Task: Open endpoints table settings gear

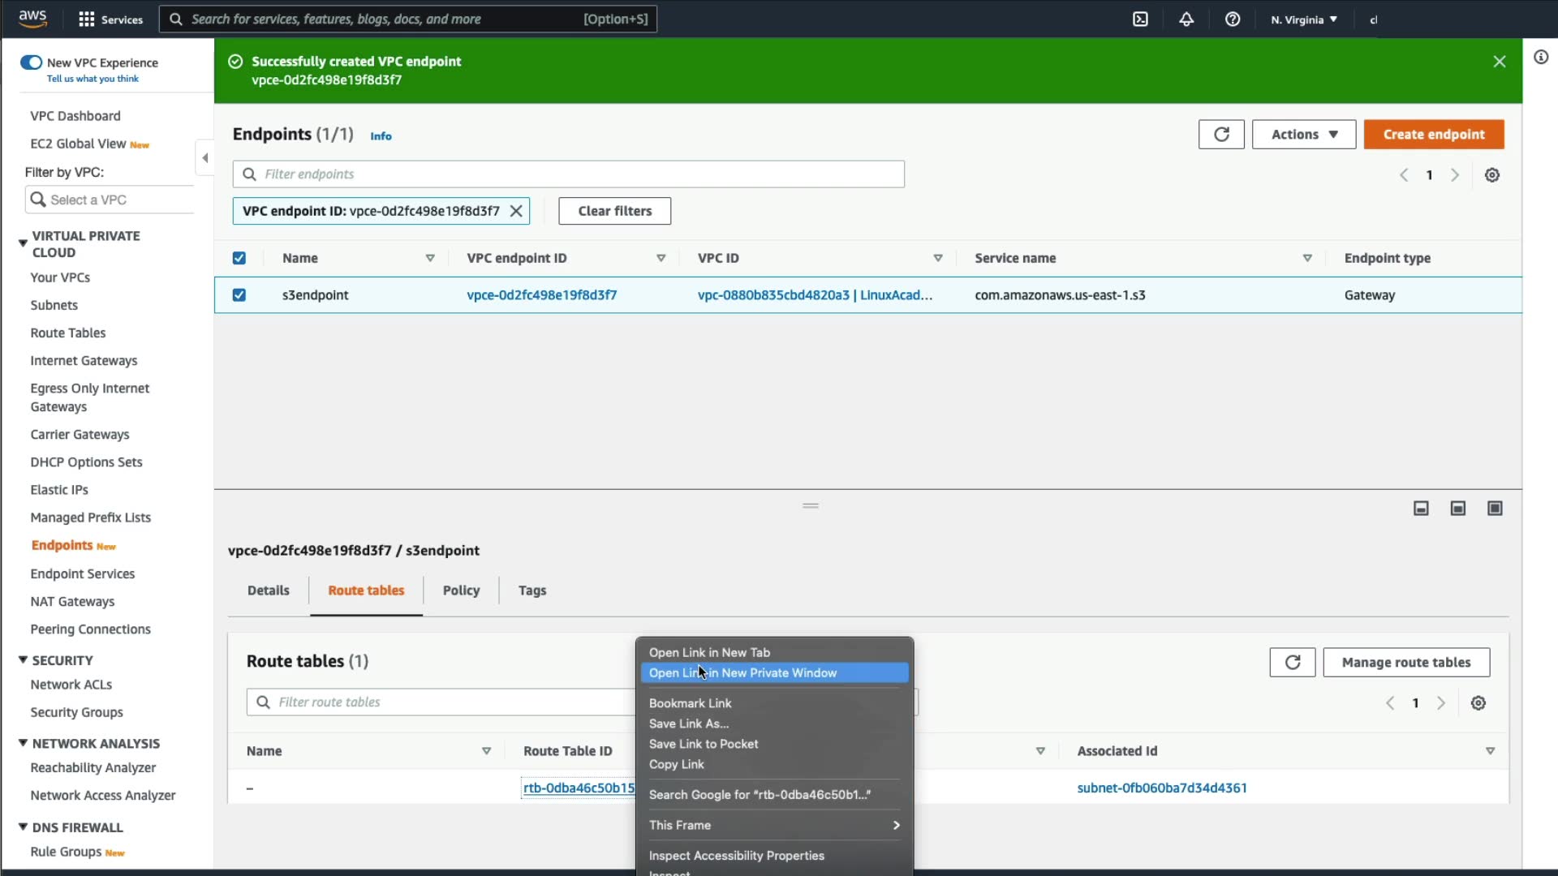Action: pos(1491,175)
